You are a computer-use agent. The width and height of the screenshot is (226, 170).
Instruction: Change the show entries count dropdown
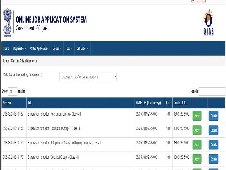(x=13, y=92)
